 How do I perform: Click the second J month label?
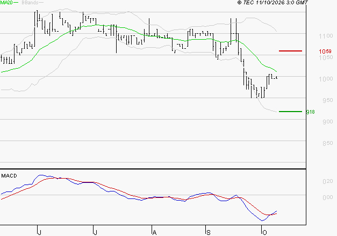point(96,232)
